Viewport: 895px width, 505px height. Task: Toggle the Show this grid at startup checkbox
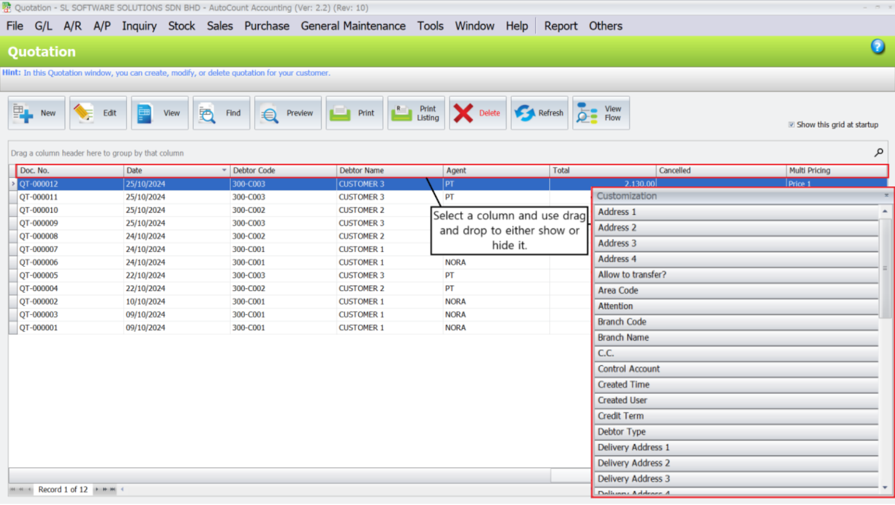(791, 125)
